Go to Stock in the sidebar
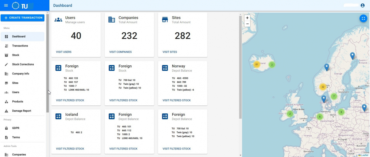 tap(22, 55)
